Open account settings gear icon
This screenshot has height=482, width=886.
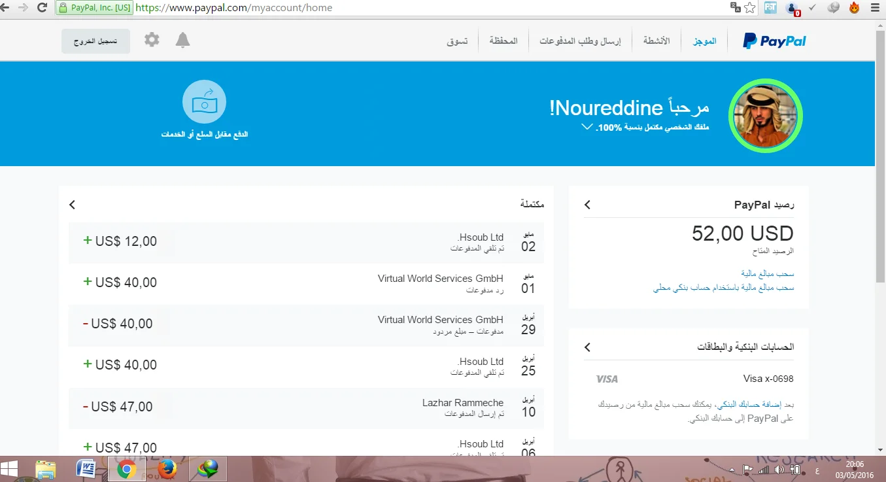coord(152,41)
